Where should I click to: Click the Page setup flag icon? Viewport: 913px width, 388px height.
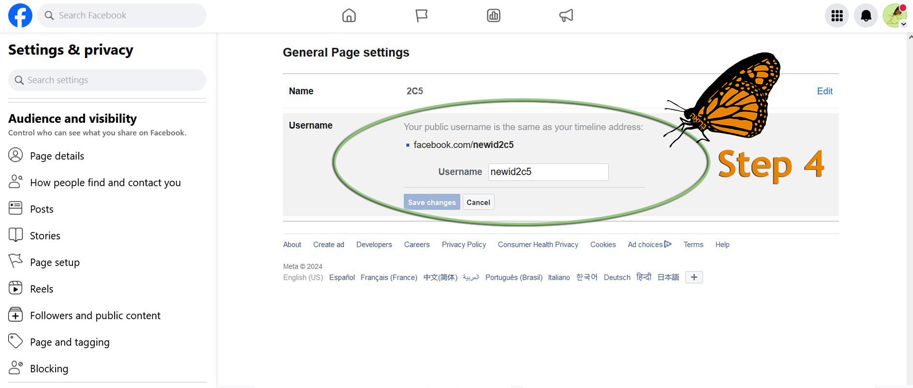(x=15, y=261)
